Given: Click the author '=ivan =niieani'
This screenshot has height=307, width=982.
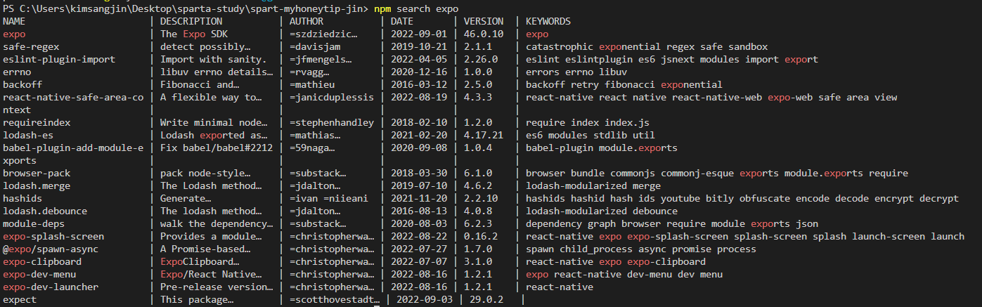Looking at the screenshot, I should (x=328, y=198).
